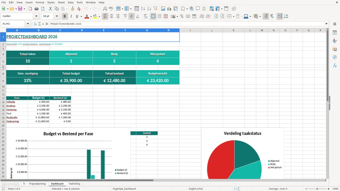The width and height of the screenshot is (340, 191).
Task: Click the zoom-in plus button
Action: 329,189
